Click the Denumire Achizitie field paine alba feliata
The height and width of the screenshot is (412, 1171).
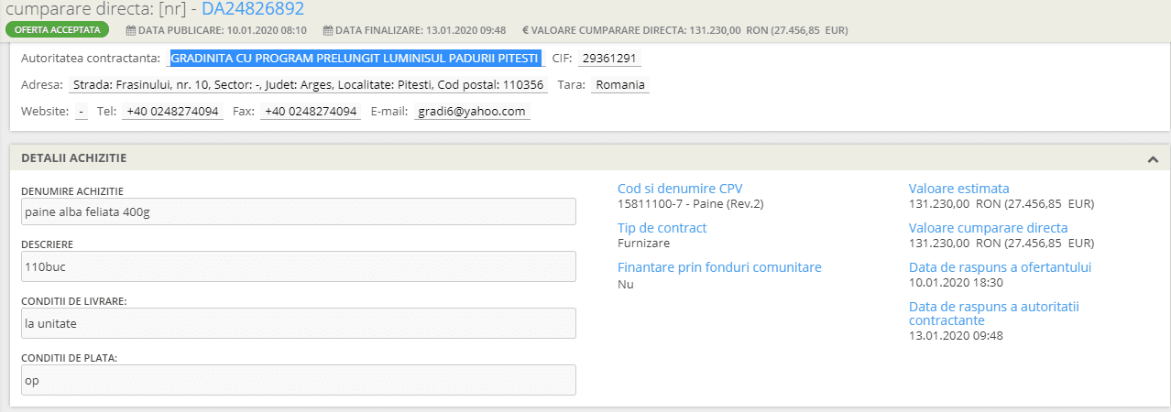point(299,211)
